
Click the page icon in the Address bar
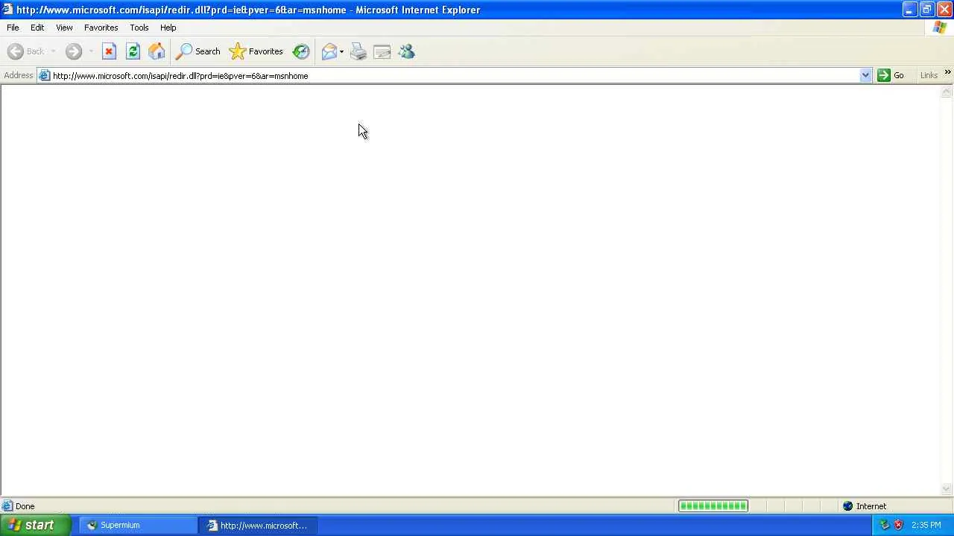[45, 76]
